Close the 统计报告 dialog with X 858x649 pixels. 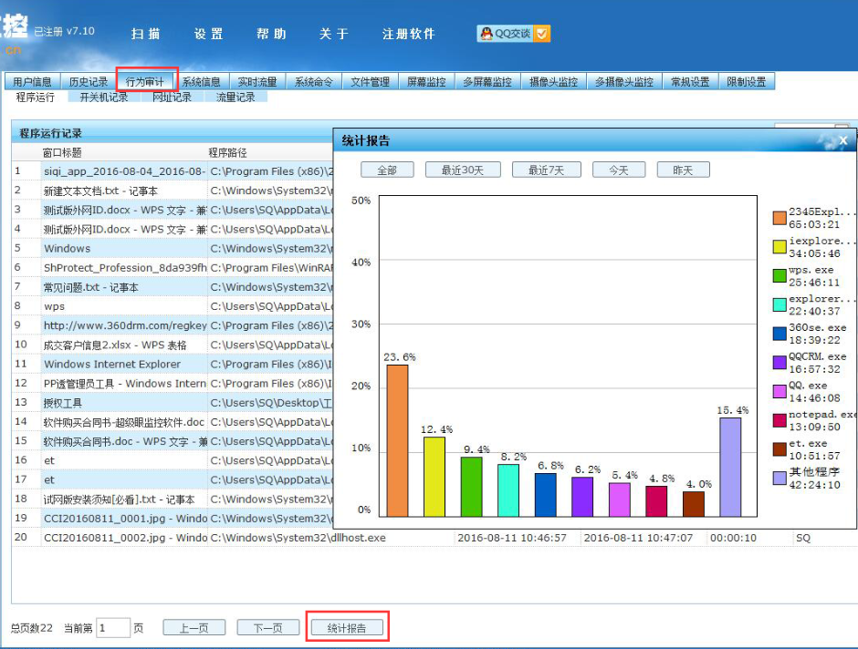843,141
